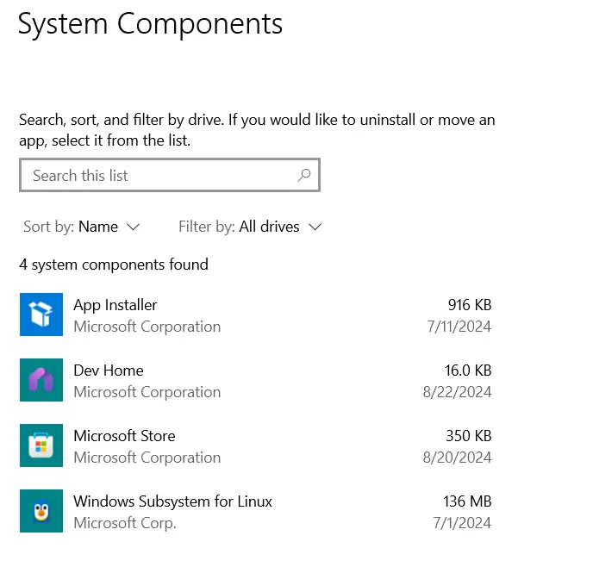Click the App Installer box icon

41,315
